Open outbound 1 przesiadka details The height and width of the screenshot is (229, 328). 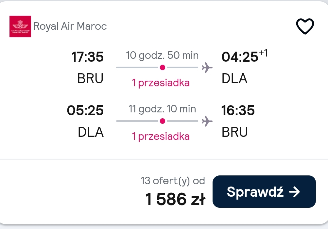point(161,83)
